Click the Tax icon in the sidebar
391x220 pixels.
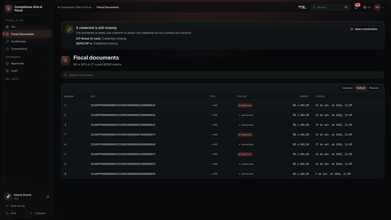7,27
